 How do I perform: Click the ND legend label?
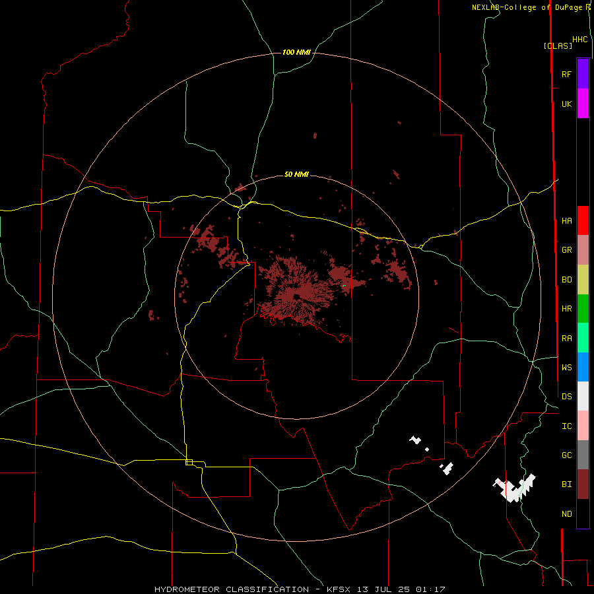(566, 514)
